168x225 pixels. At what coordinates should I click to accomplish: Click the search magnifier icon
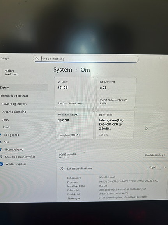37,59
